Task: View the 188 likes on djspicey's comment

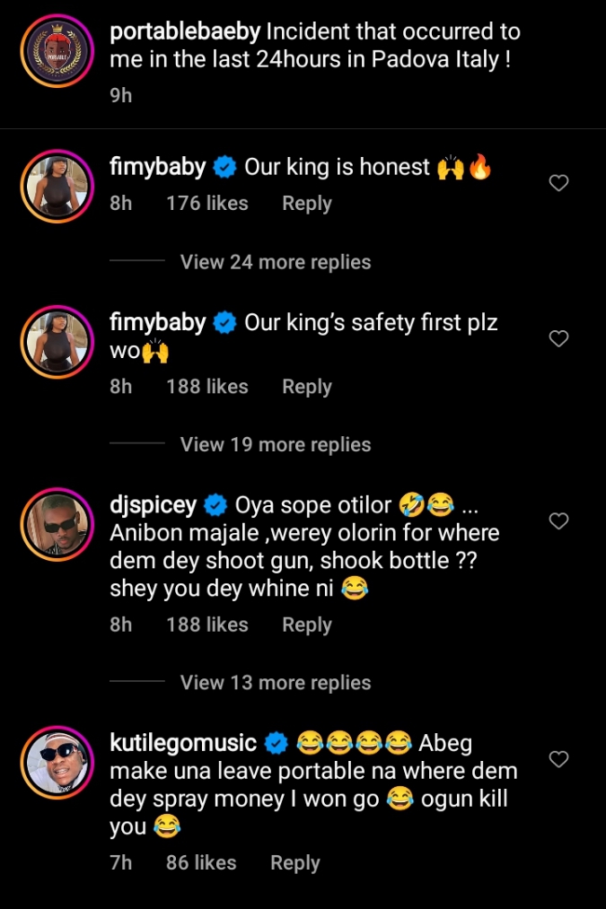Action: pyautogui.click(x=206, y=625)
